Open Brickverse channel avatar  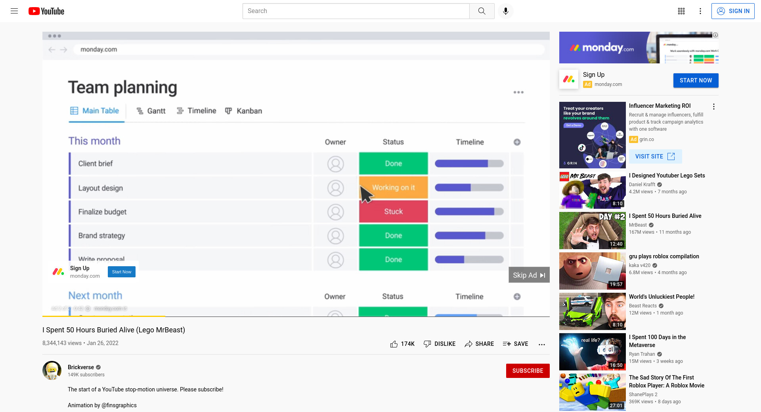tap(52, 370)
